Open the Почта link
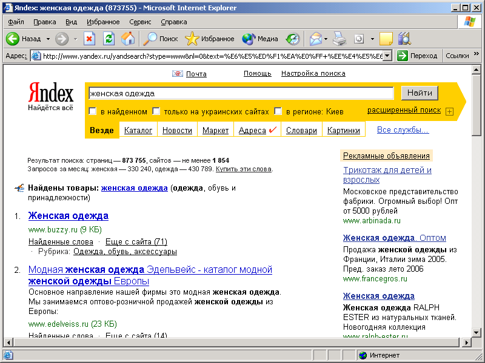This screenshot has height=363, width=485. click(x=196, y=74)
